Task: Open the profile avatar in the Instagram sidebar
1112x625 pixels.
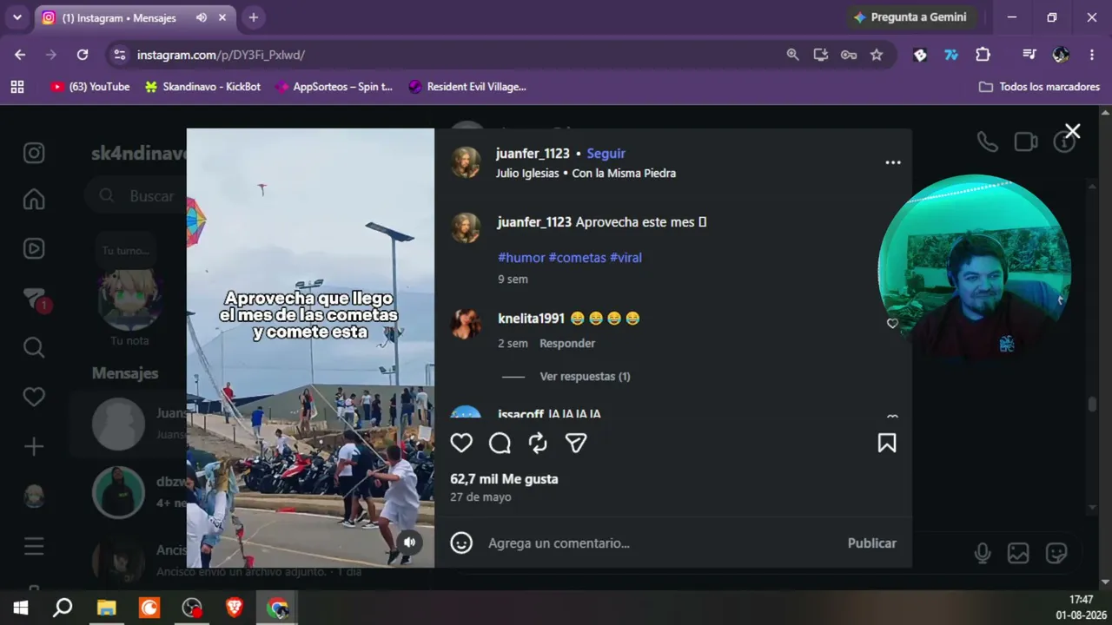Action: pos(34,496)
